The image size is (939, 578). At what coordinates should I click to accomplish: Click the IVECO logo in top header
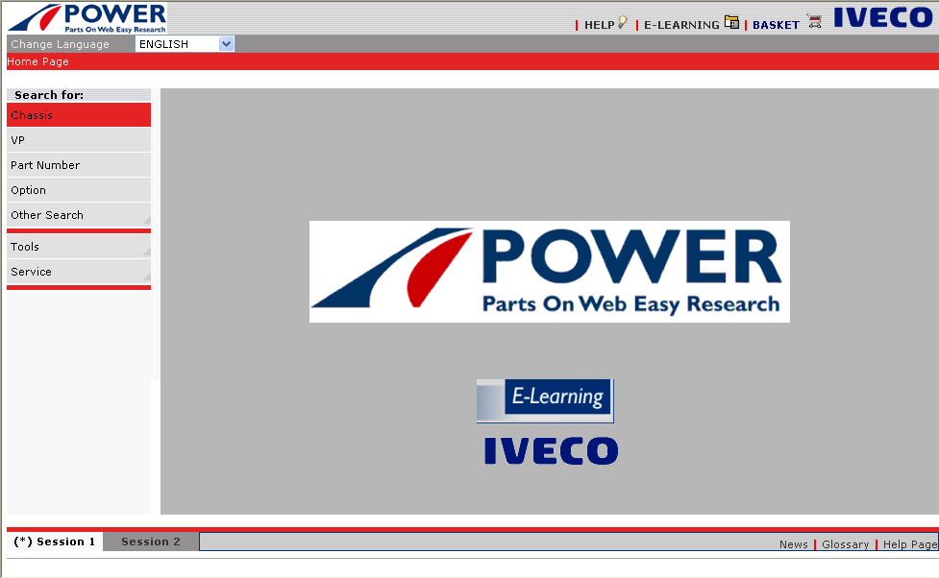coord(882,17)
